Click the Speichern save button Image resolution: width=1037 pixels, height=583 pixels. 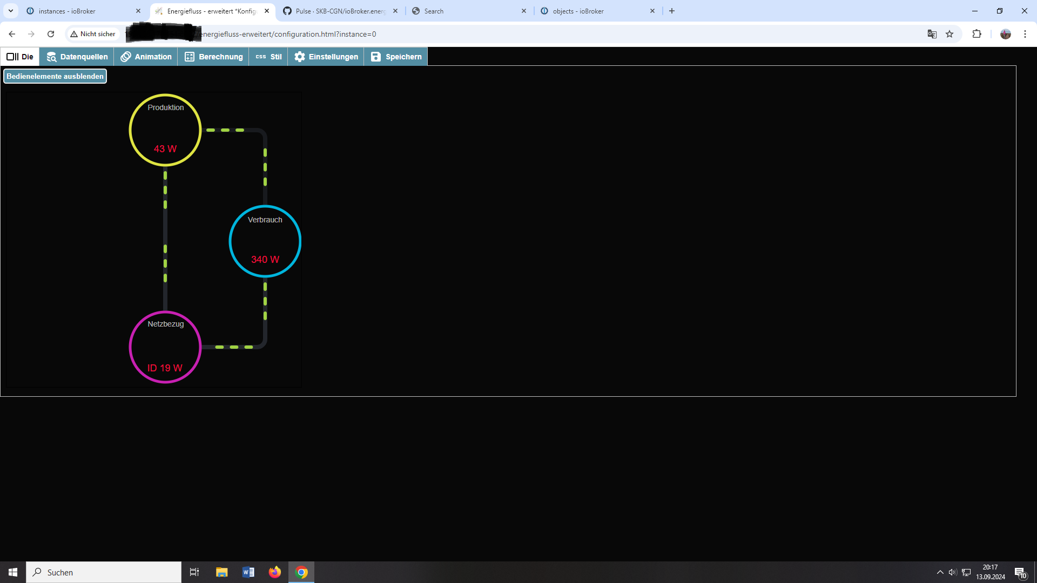(396, 57)
